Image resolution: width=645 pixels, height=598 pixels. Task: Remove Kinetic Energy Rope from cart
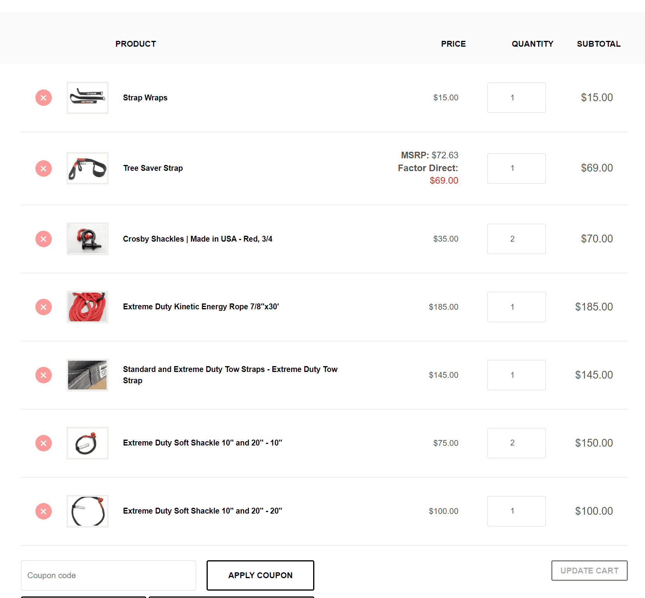pyautogui.click(x=44, y=307)
